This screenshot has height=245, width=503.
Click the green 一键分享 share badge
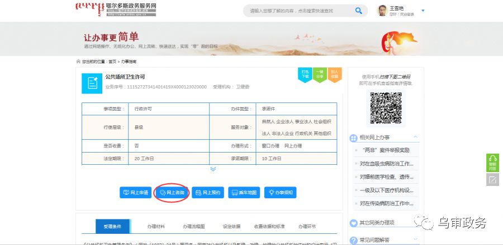319,75
